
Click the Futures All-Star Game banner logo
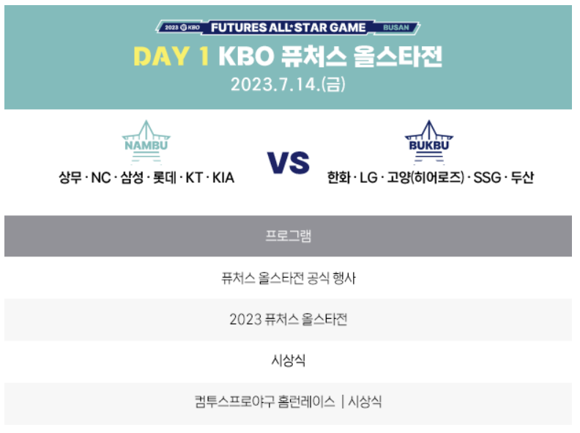(288, 27)
